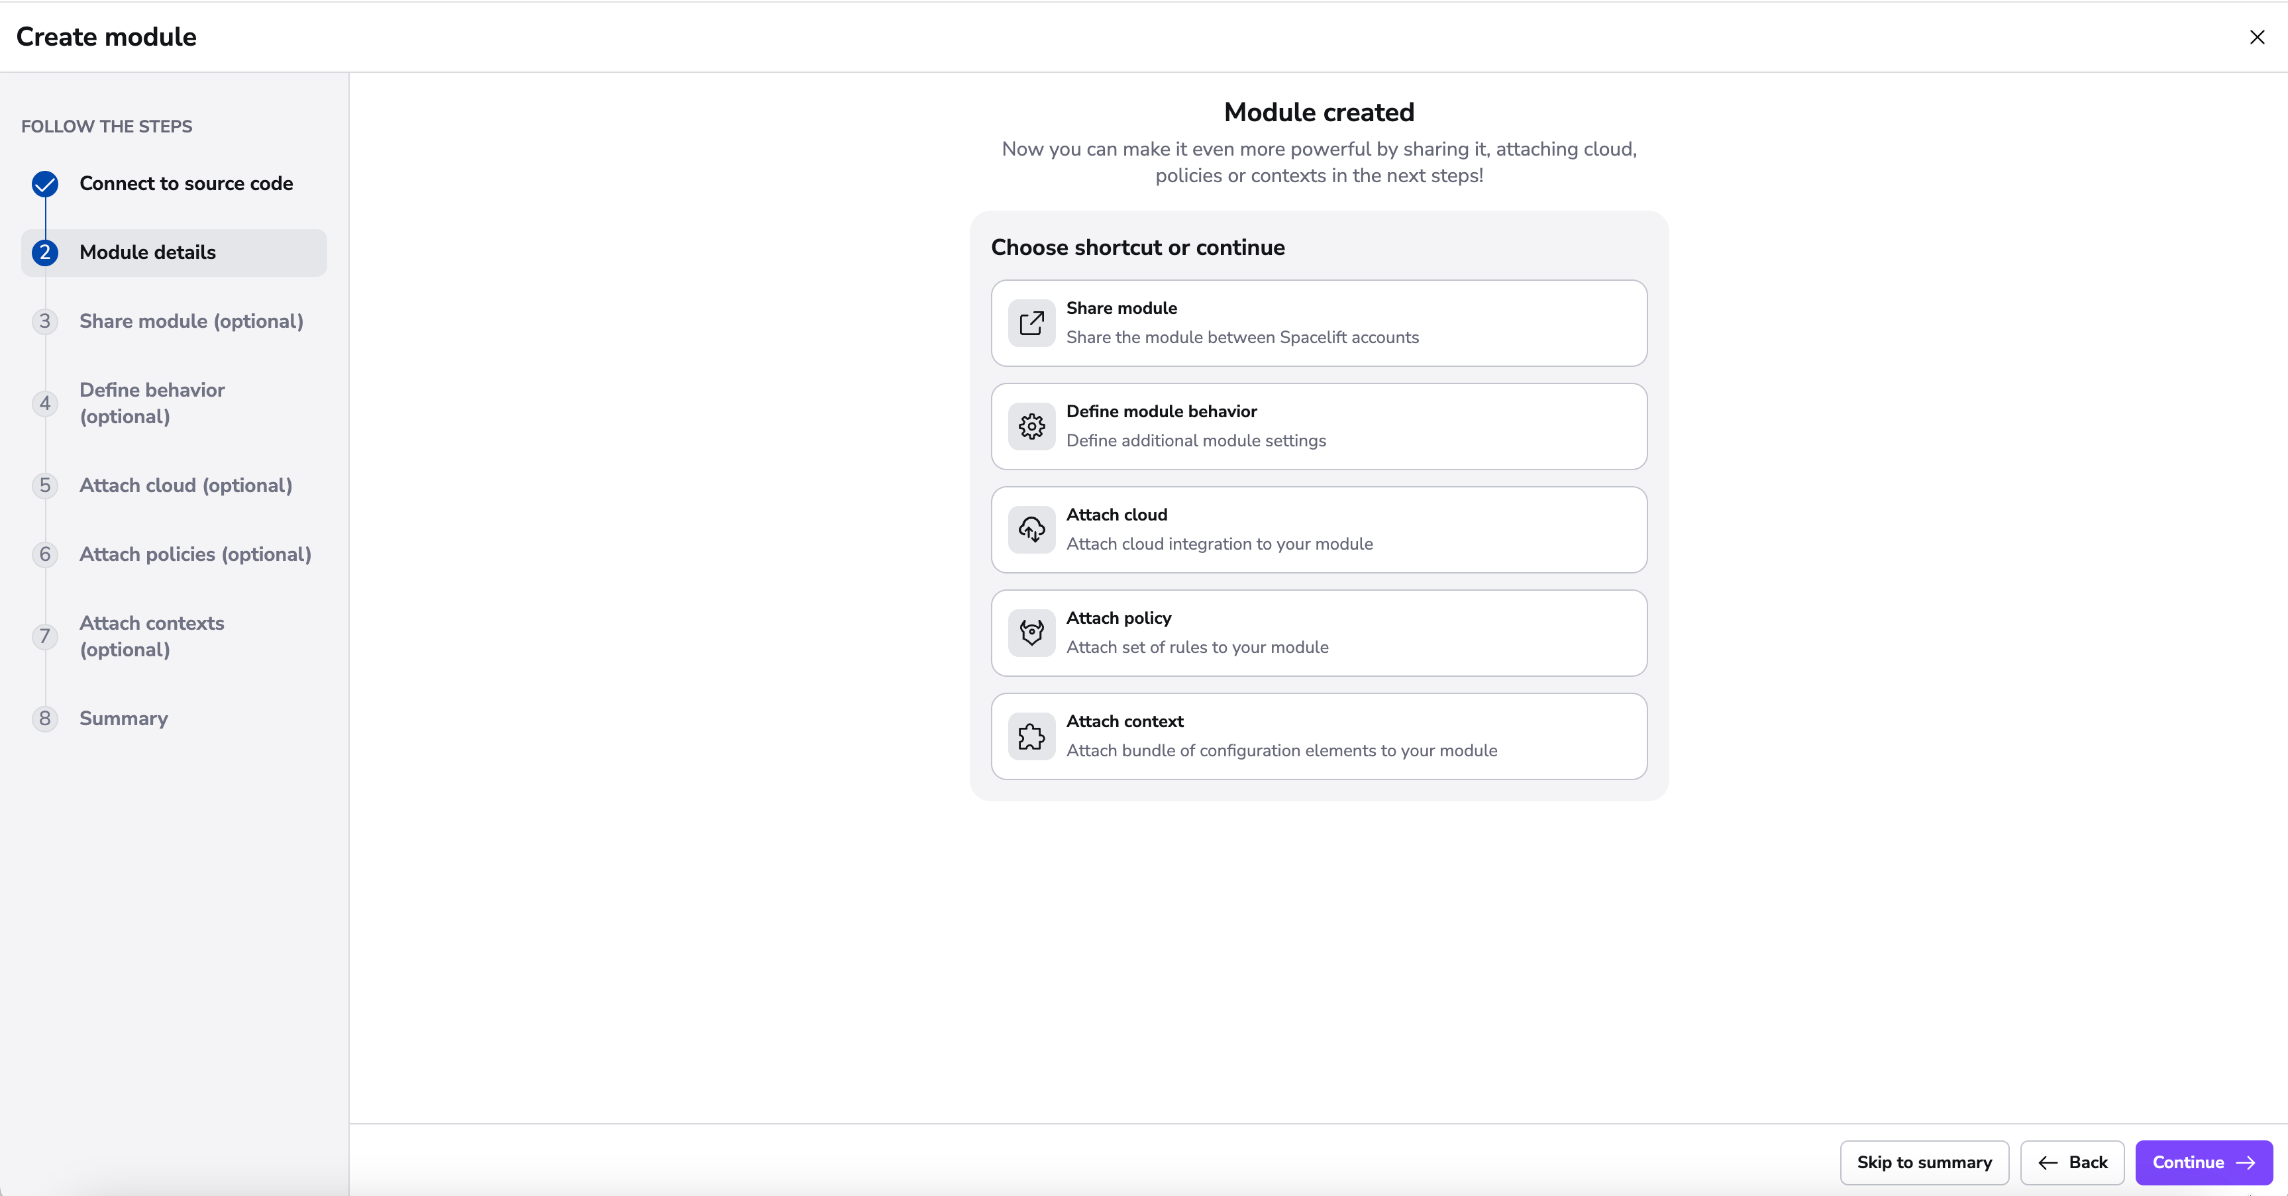
Task: Select Module details step
Action: 148,252
